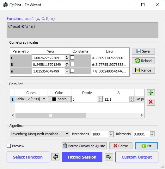
Task: Click the Error value for parameter K
Action: (x=110, y=65)
